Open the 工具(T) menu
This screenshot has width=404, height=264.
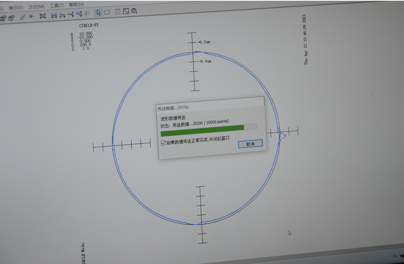56,5
